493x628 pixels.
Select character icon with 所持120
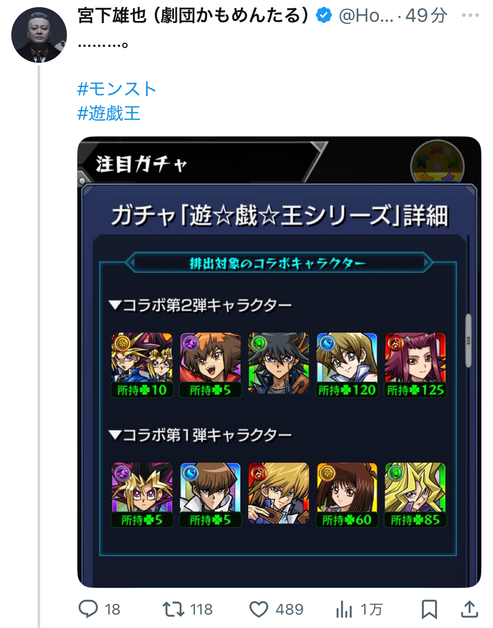(347, 365)
